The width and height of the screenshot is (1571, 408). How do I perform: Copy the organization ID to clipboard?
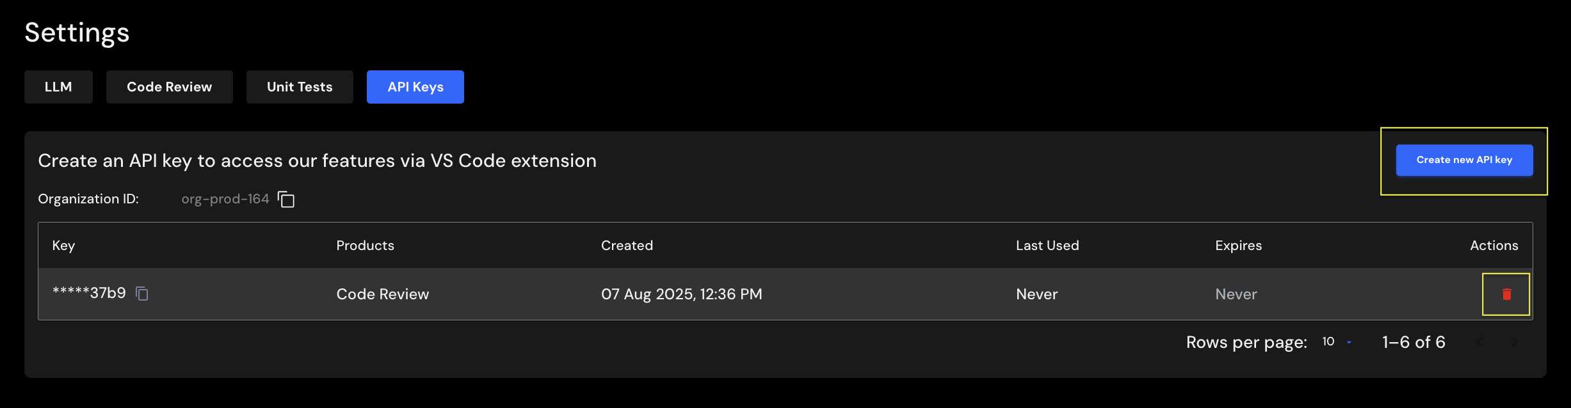tap(286, 200)
